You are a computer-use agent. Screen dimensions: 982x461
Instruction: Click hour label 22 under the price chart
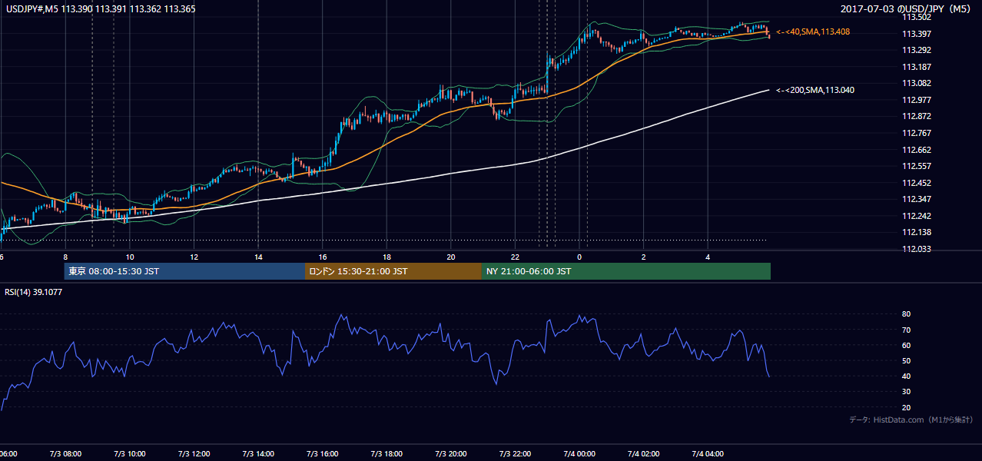coord(515,257)
